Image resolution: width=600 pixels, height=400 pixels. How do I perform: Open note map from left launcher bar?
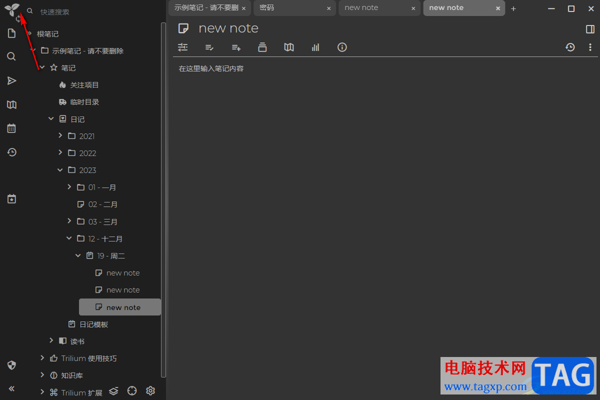click(11, 104)
